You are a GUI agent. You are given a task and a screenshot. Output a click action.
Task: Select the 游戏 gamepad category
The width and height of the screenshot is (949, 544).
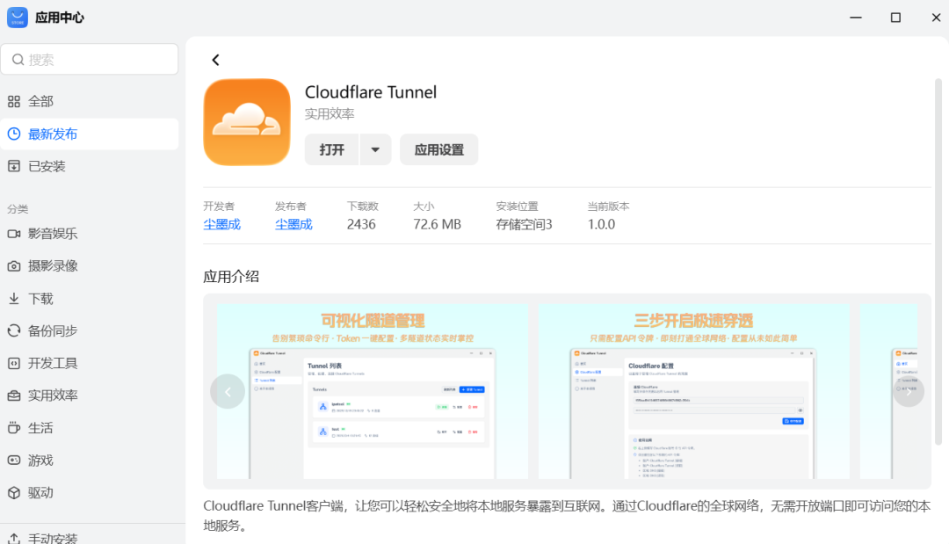pyautogui.click(x=40, y=461)
